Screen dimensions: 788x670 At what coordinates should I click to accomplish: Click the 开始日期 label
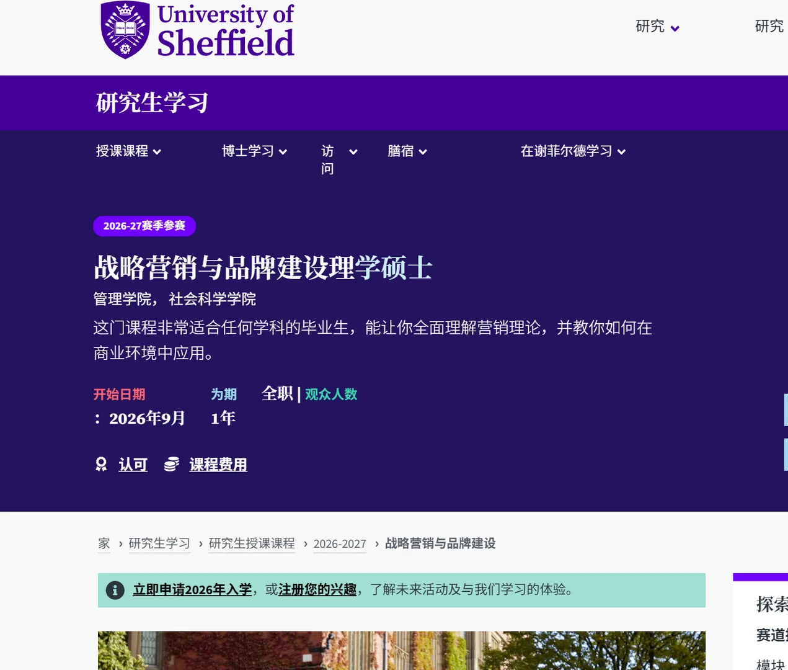[119, 395]
